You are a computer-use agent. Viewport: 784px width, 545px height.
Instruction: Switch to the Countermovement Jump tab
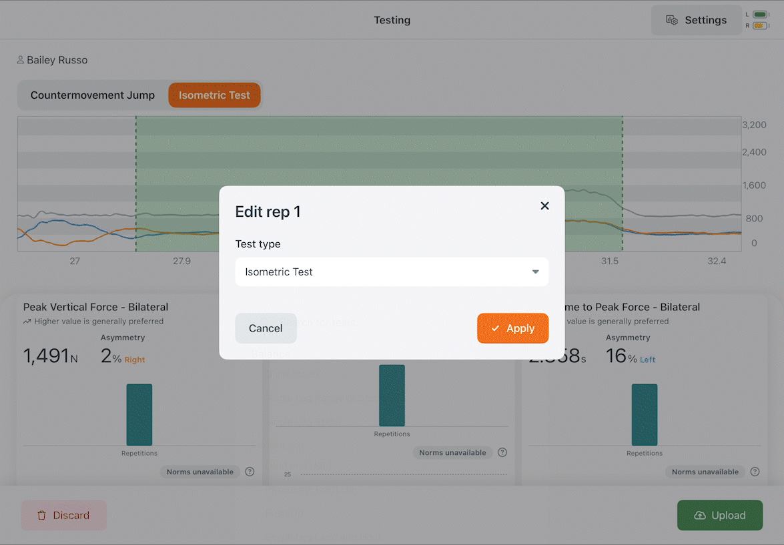pyautogui.click(x=93, y=95)
